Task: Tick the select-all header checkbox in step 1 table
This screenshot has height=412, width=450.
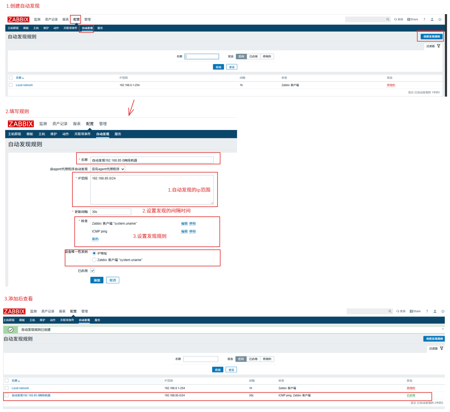Action: 11,78
